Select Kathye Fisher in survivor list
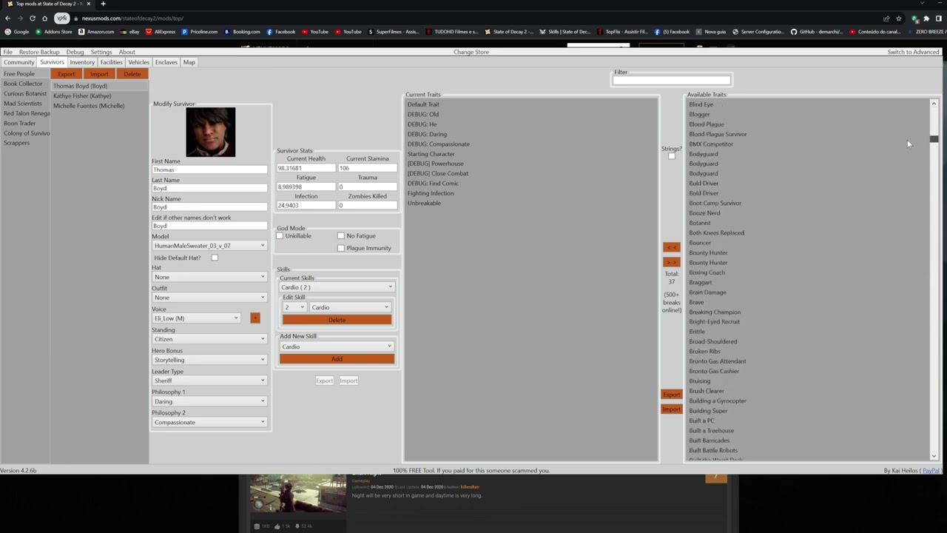The width and height of the screenshot is (947, 533). [82, 95]
